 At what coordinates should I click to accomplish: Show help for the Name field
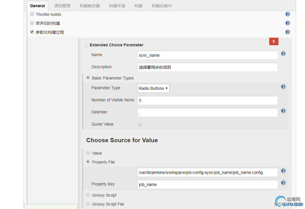(283, 54)
